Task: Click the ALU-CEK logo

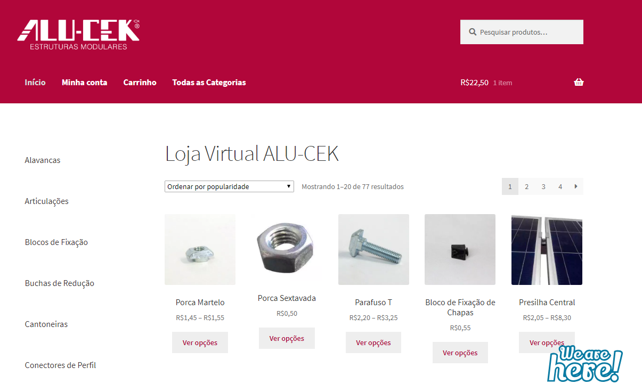Action: point(78,35)
